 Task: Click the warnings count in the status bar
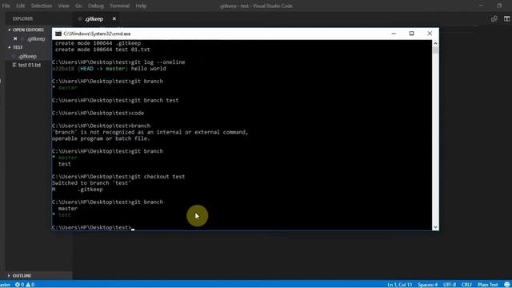30,285
